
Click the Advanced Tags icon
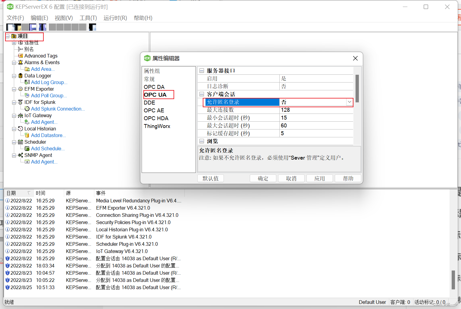(x=20, y=56)
